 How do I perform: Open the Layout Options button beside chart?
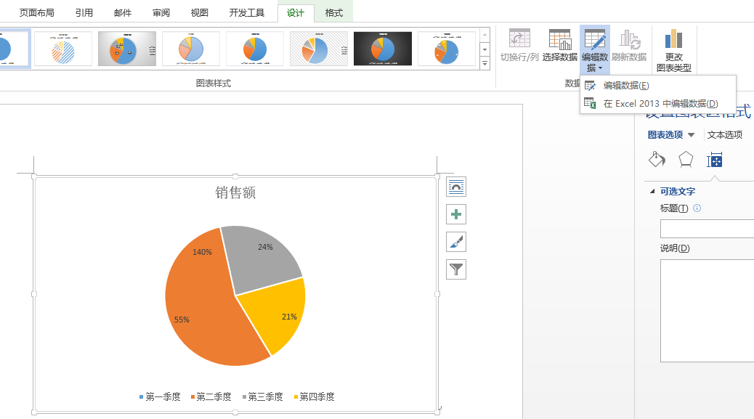pos(455,187)
